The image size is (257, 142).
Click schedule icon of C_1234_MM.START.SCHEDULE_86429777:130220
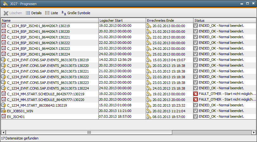click(x=3, y=99)
